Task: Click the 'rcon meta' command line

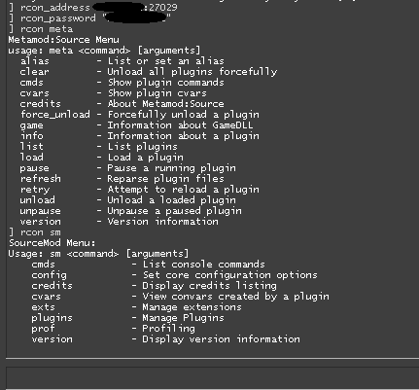Action: (41, 29)
